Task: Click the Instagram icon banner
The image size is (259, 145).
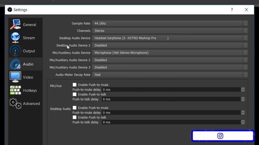Action: (223, 136)
